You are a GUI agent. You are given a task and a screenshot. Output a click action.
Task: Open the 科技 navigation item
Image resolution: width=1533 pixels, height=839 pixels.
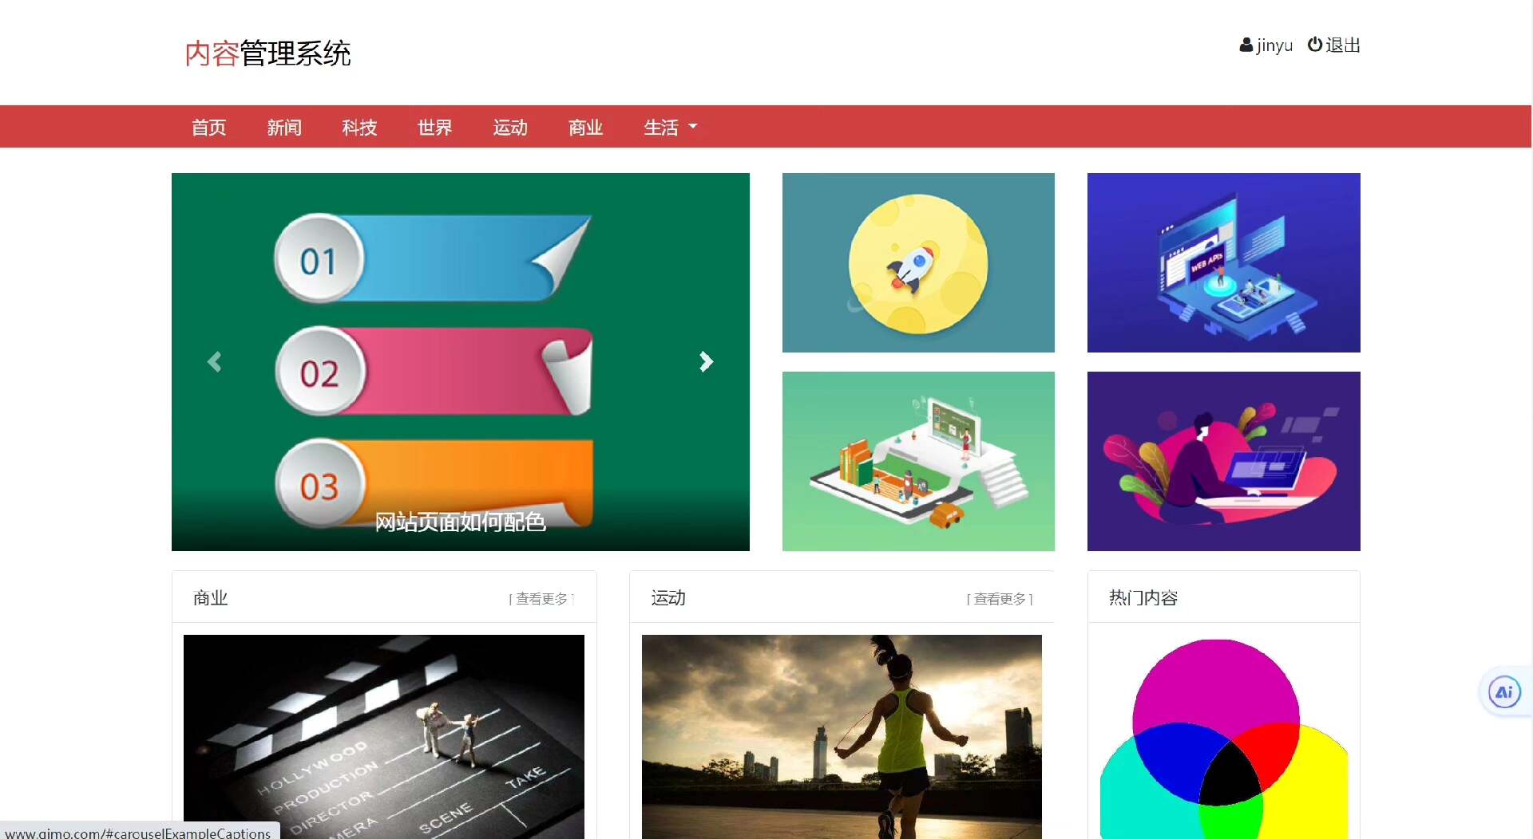tap(359, 128)
